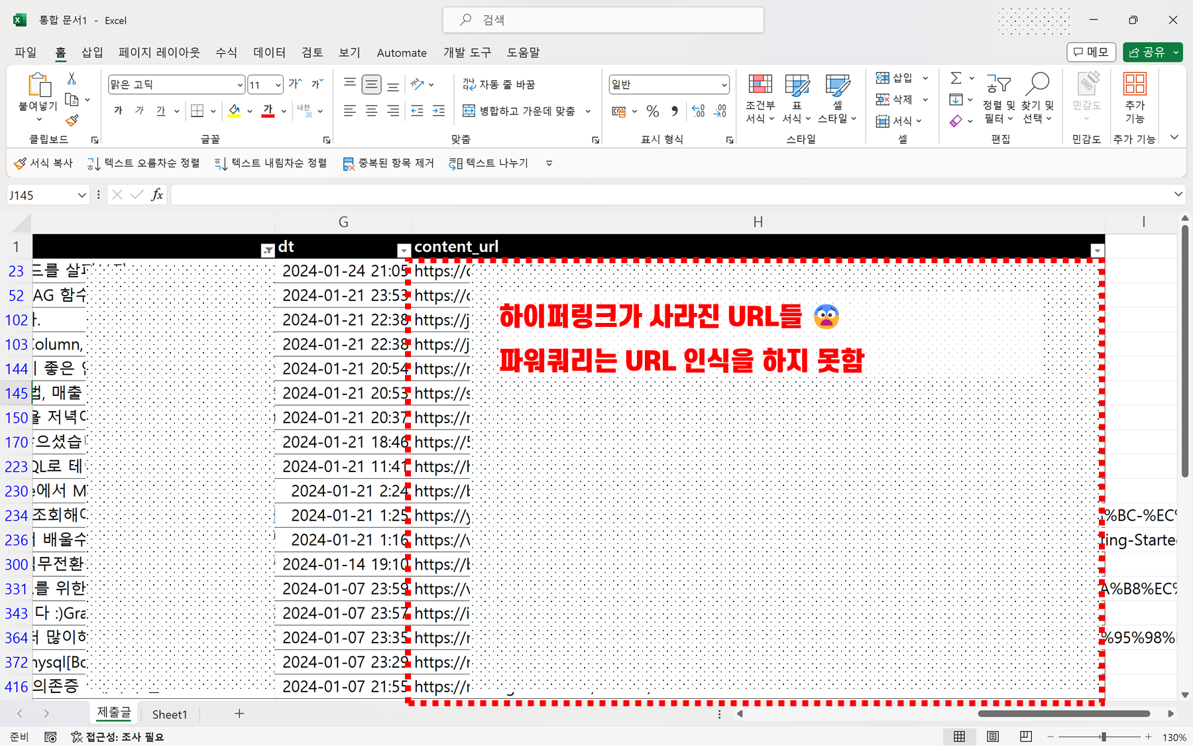This screenshot has height=746, width=1193.
Task: Open 찾기 및 선택 find and select
Action: (1038, 98)
